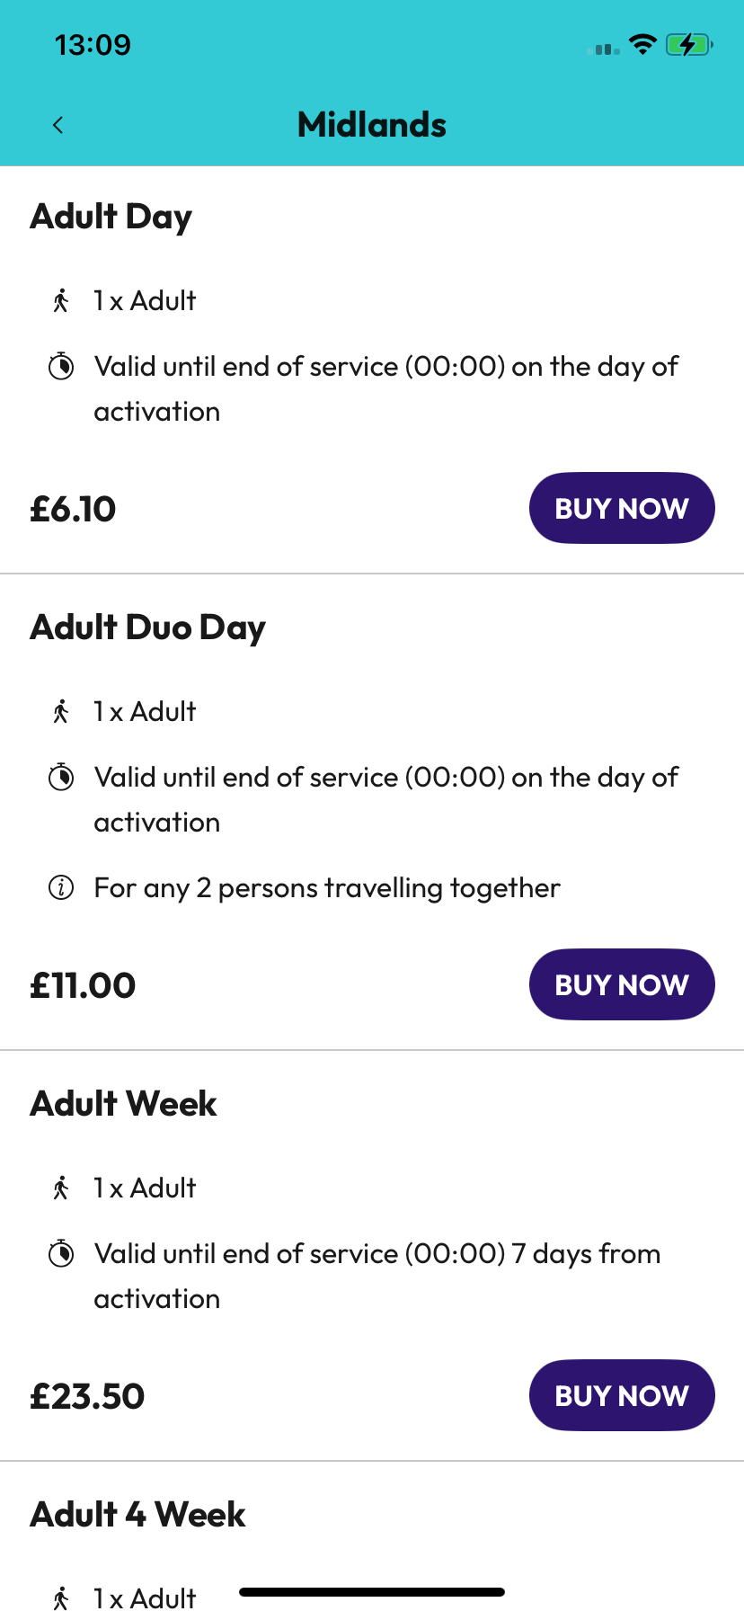Tap the info icon beside 2 persons travelling
This screenshot has width=744, height=1611.
[61, 888]
